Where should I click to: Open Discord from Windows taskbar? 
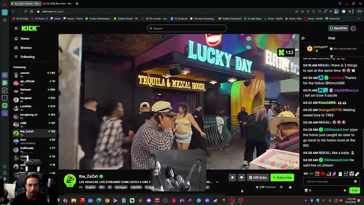coord(149,200)
